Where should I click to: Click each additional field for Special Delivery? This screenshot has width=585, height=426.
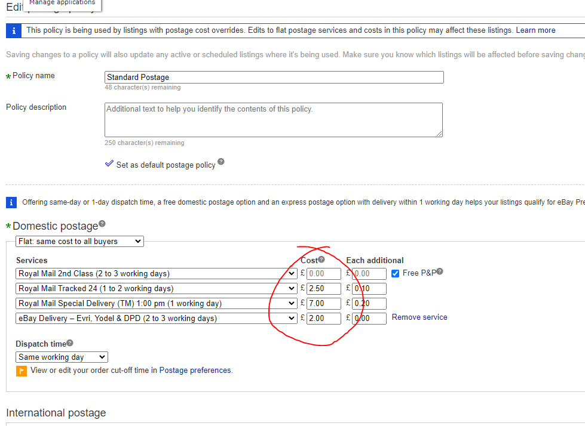(369, 304)
